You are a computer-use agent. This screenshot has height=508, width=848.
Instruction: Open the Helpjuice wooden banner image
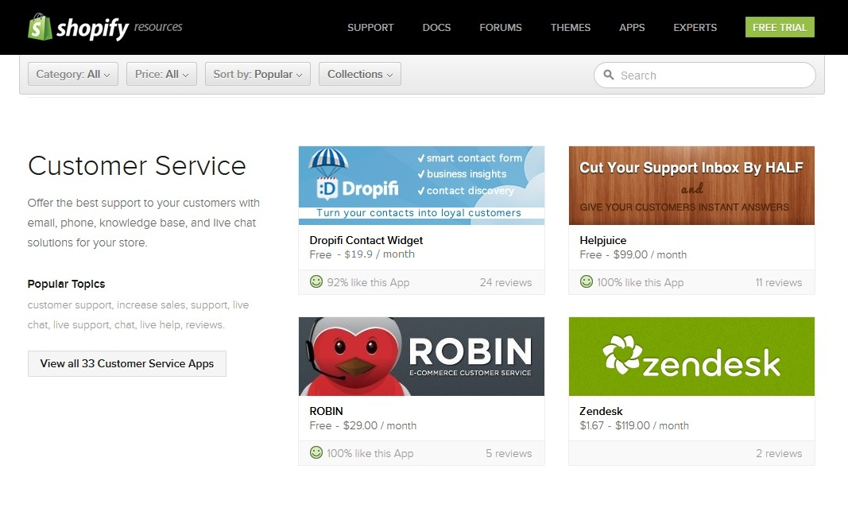pyautogui.click(x=691, y=185)
